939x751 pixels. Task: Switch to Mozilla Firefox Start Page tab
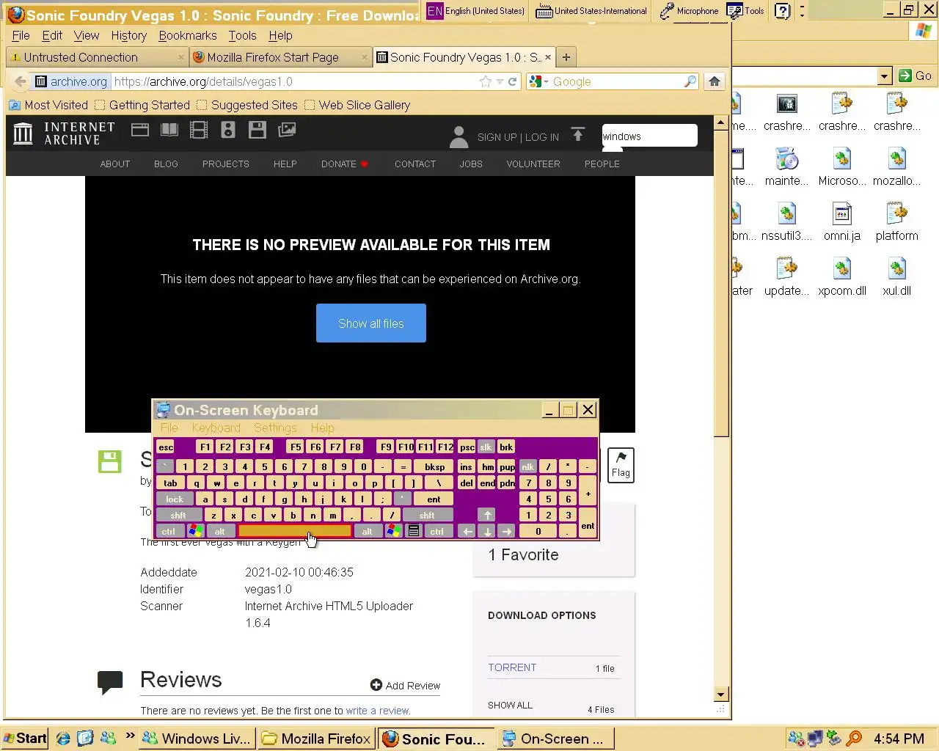(280, 57)
